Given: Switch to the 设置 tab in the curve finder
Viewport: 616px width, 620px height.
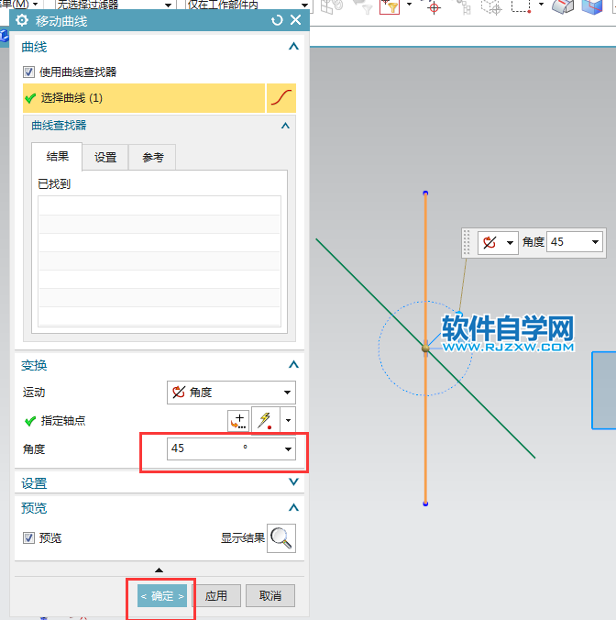Looking at the screenshot, I should (105, 158).
